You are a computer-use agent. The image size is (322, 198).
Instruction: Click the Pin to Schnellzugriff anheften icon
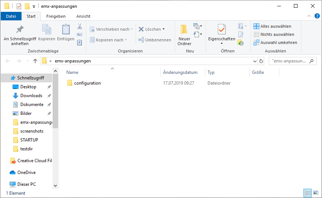click(20, 30)
